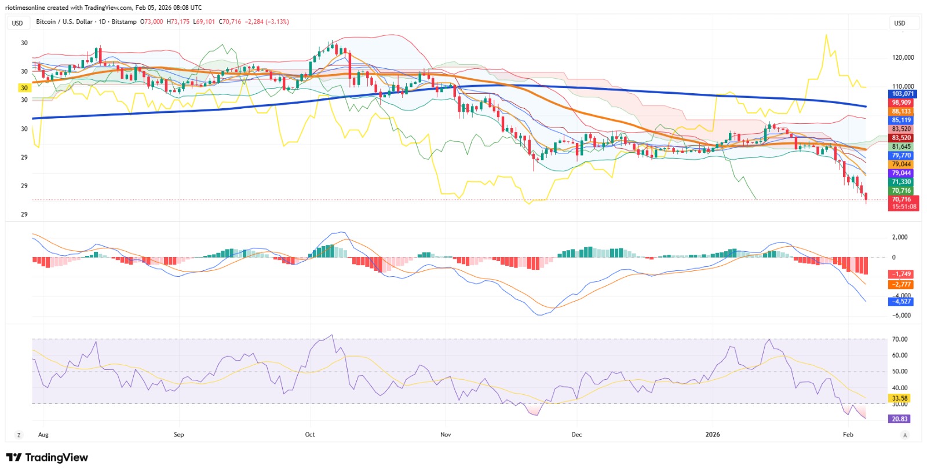This screenshot has width=927, height=473.
Task: Click the blue -4,527 MACD value label
Action: (x=901, y=301)
